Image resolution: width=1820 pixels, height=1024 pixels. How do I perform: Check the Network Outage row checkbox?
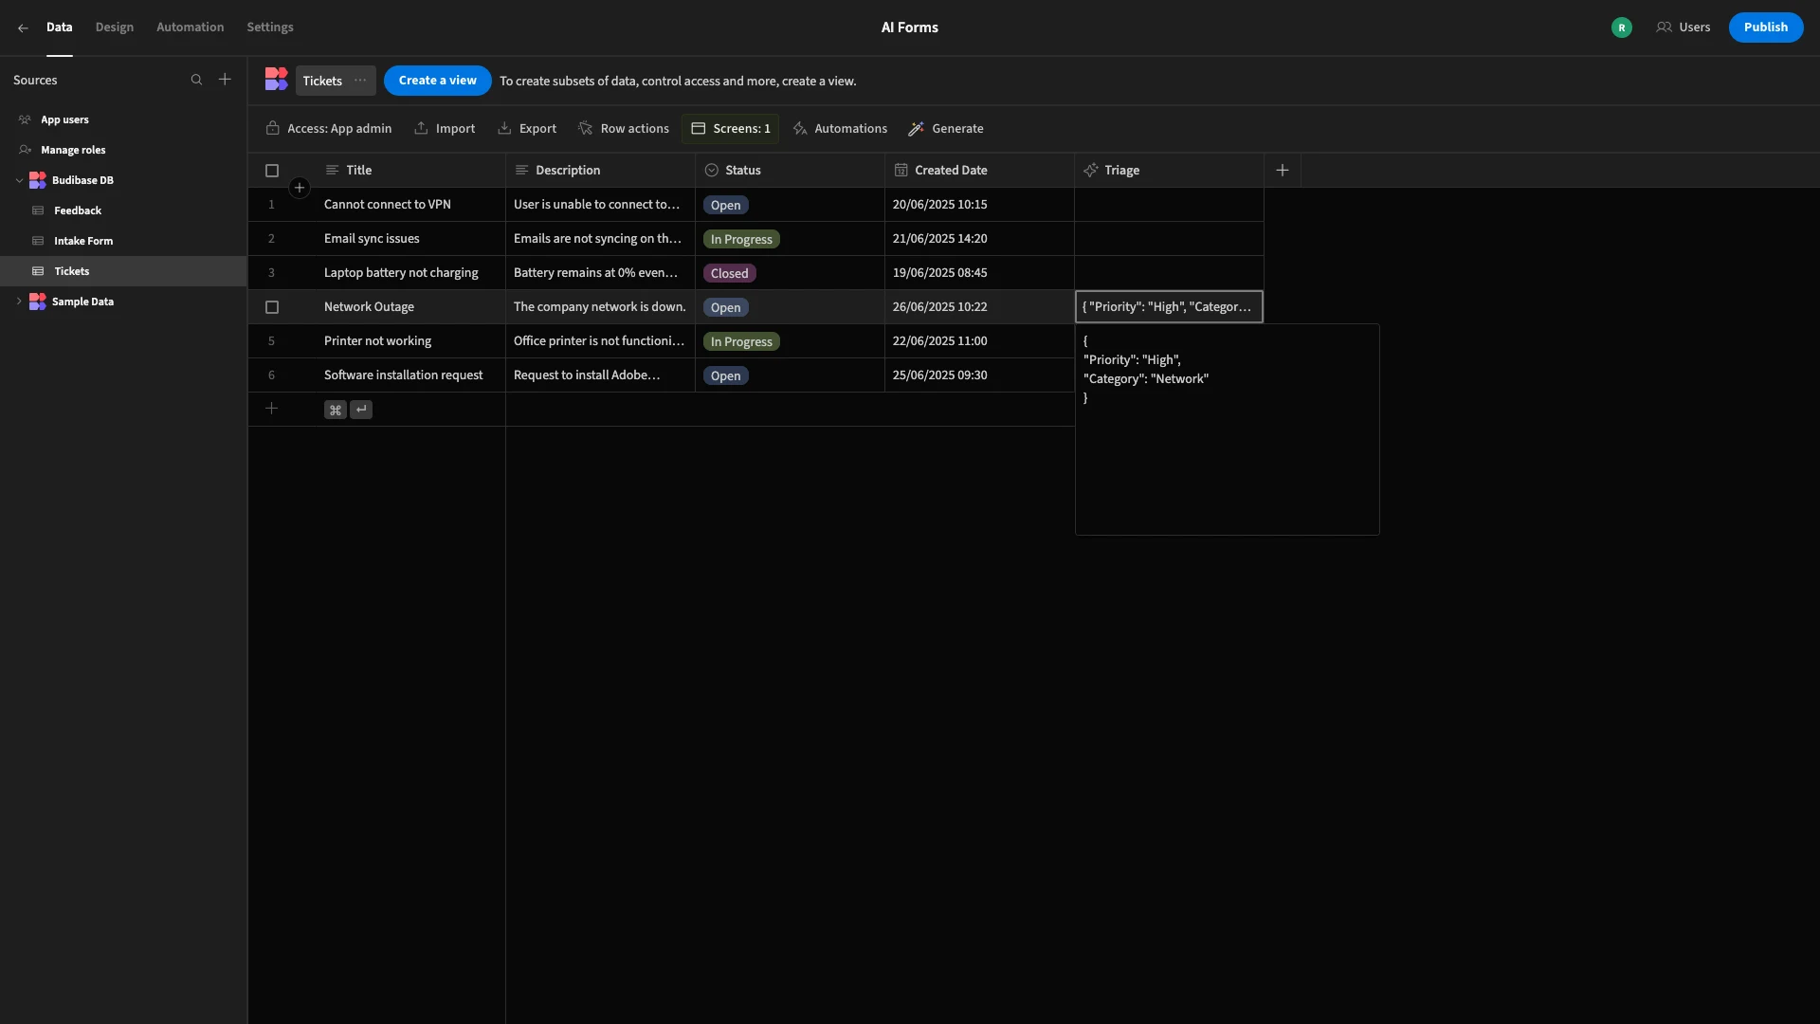[272, 307]
